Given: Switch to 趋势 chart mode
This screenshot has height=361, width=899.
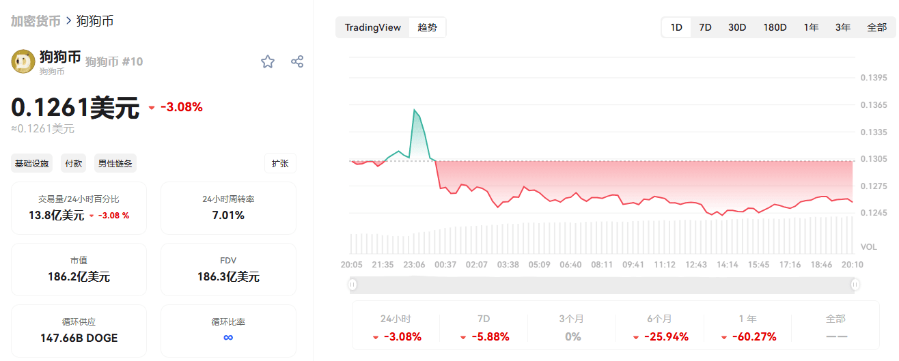Looking at the screenshot, I should pyautogui.click(x=427, y=27).
